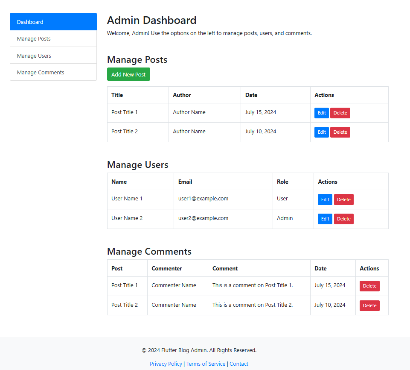
Task: Delete Post Title 1 from posts table
Action: [340, 113]
